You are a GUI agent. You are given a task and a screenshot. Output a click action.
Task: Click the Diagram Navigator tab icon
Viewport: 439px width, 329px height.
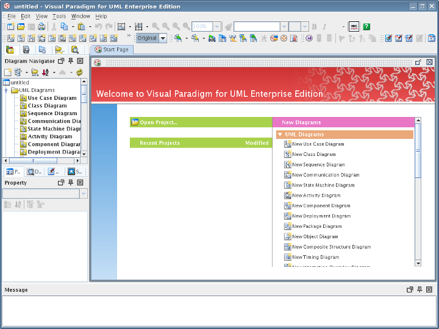point(10,50)
